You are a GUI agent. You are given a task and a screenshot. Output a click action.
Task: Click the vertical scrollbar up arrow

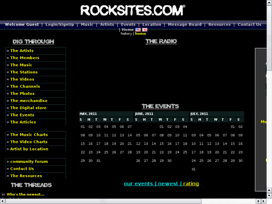pyautogui.click(x=269, y=3)
